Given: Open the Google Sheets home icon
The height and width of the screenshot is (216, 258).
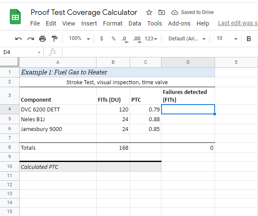Looking at the screenshot, I should (15, 17).
